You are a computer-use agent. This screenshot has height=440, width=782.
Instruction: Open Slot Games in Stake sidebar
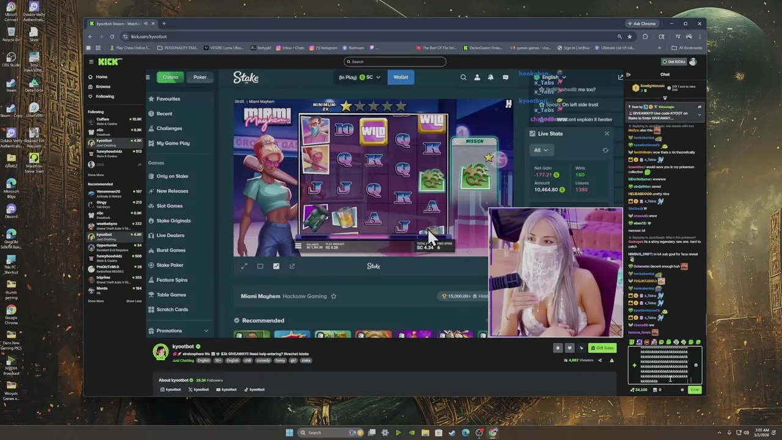pos(166,206)
